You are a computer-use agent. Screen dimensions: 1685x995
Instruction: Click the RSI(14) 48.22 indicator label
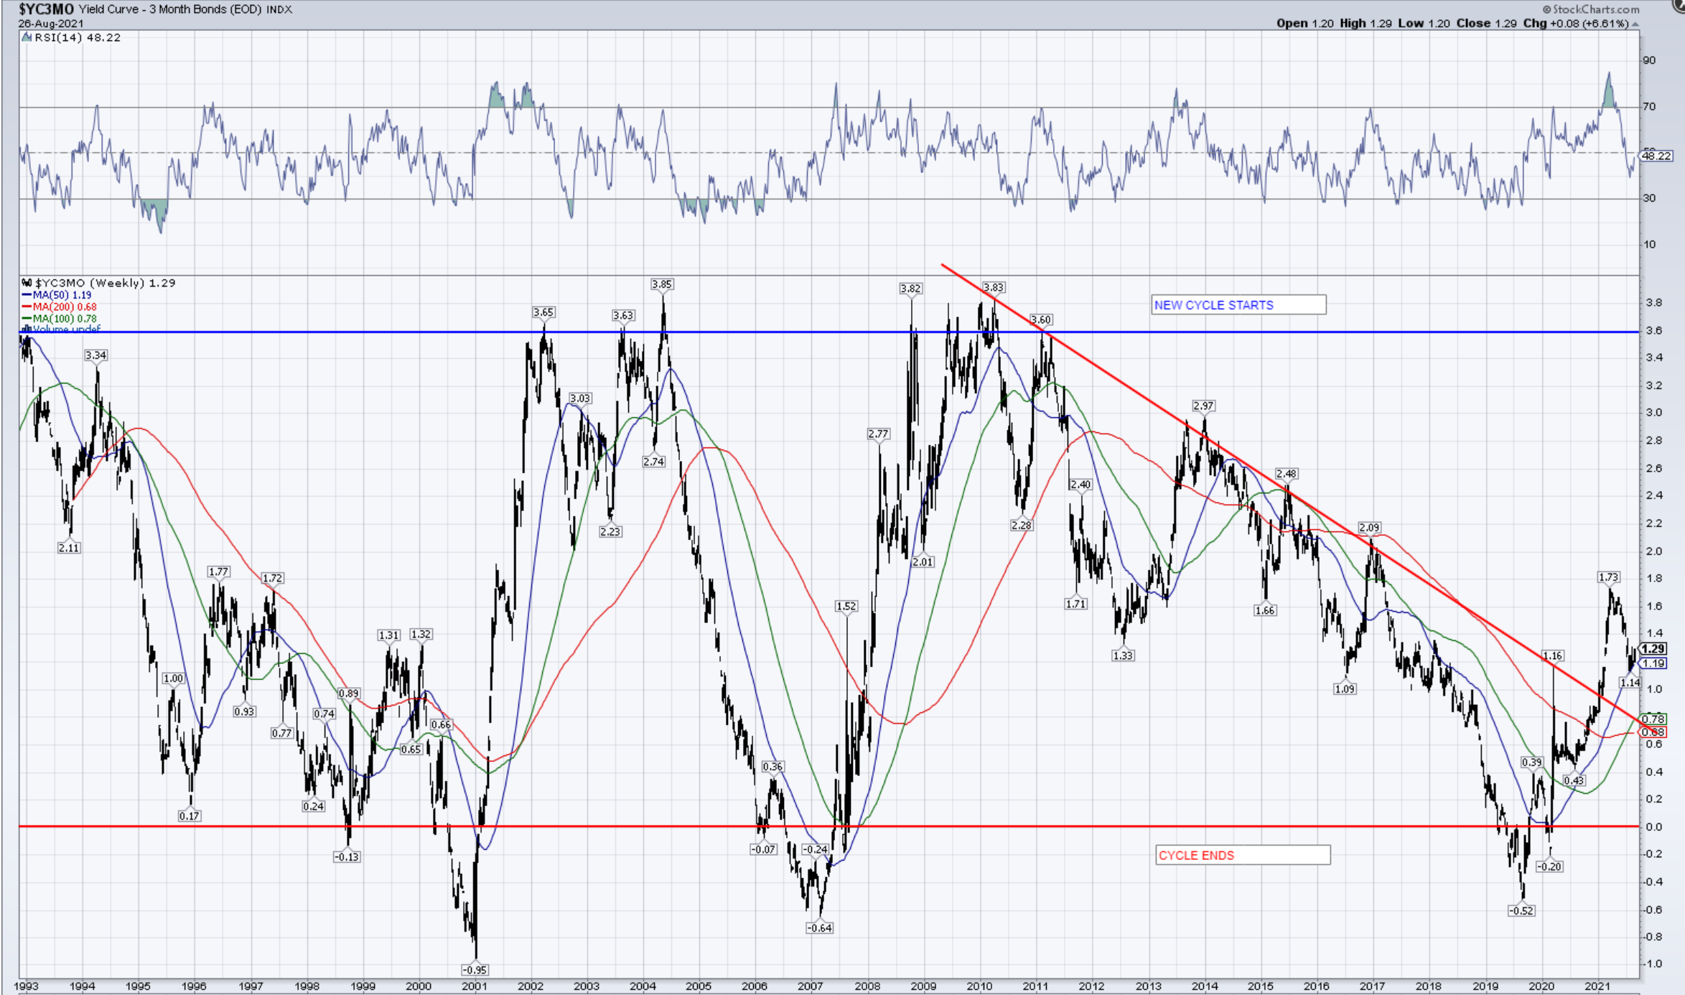pos(78,37)
